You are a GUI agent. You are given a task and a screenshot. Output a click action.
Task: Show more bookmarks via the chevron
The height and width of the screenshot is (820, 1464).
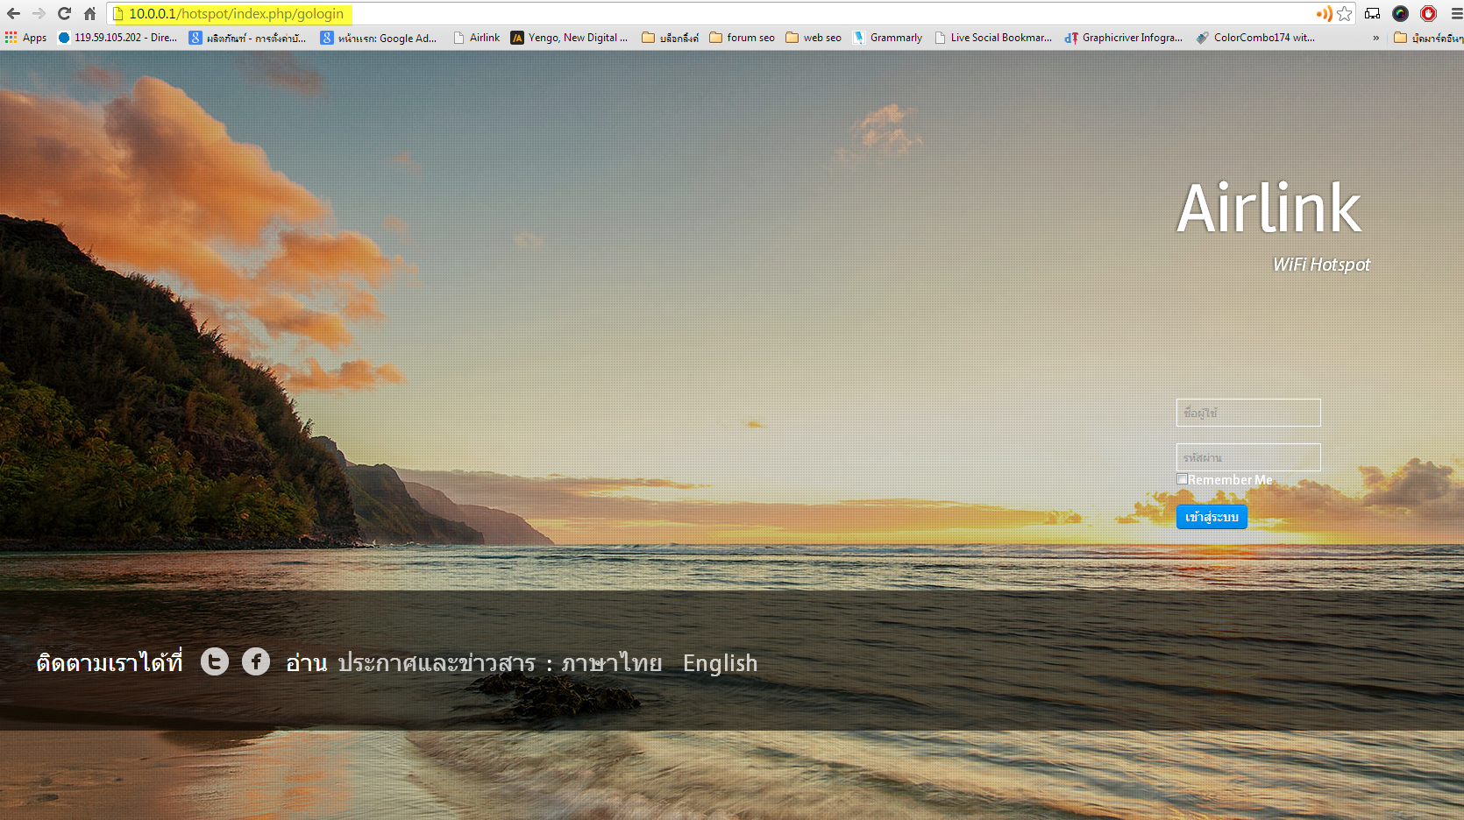pyautogui.click(x=1375, y=38)
